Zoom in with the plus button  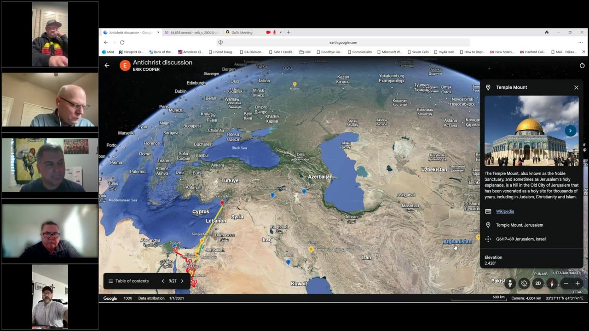(577, 283)
